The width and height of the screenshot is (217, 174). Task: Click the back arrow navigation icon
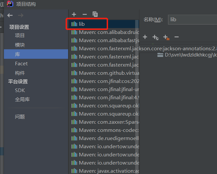point(10,15)
